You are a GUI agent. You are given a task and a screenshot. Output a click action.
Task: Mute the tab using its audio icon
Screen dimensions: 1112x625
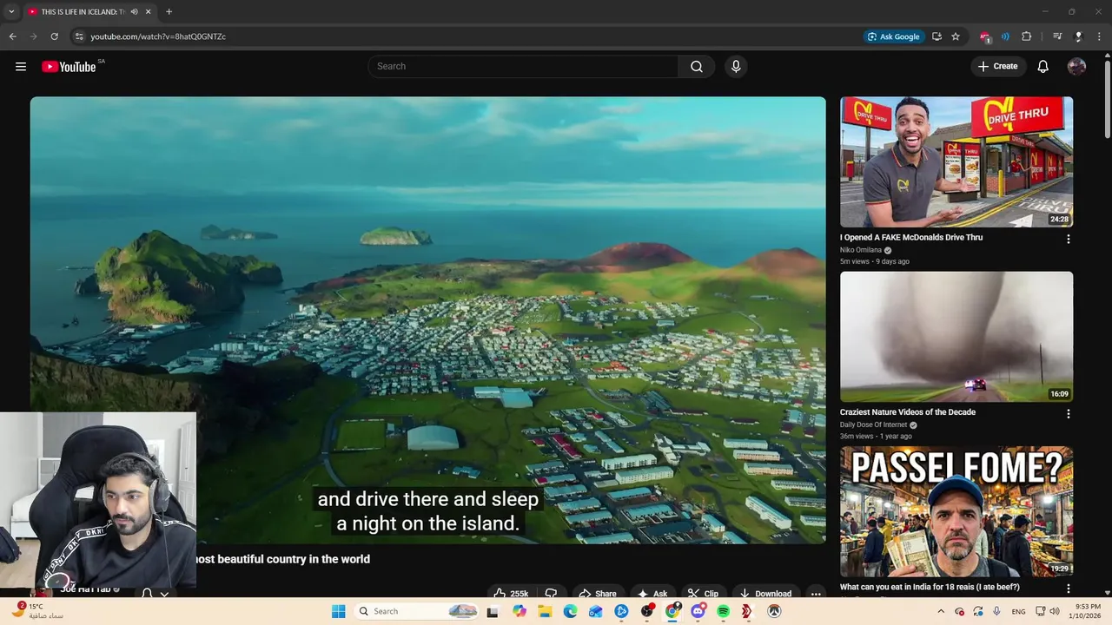point(135,12)
